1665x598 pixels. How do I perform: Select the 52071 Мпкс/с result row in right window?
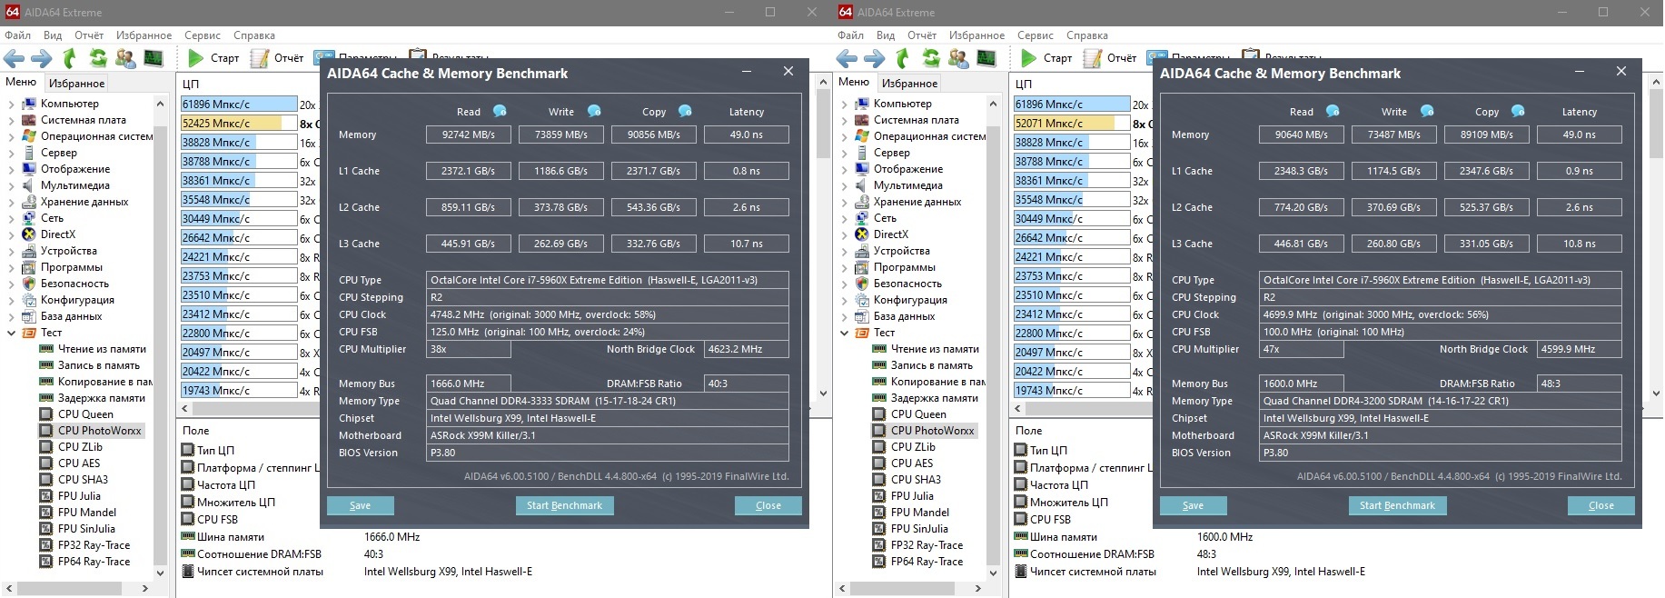click(x=1072, y=124)
